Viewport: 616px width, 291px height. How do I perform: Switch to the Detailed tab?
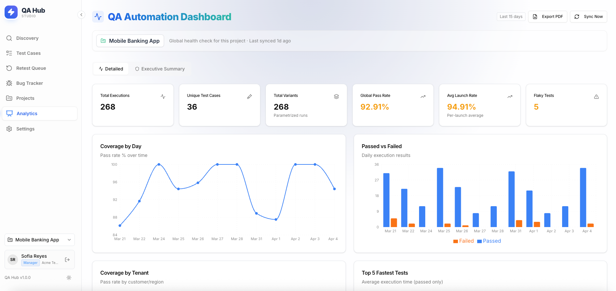[111, 69]
